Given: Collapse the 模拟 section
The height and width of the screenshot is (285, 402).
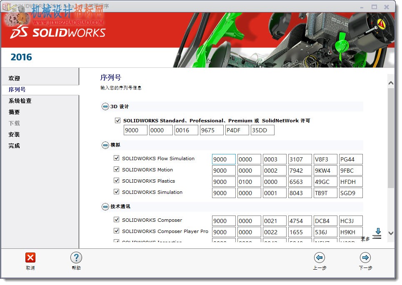Looking at the screenshot, I should tap(105, 145).
